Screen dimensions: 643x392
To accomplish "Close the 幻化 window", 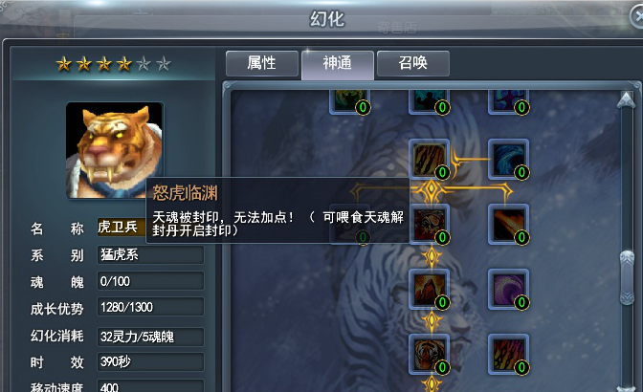I will tap(636, 17).
